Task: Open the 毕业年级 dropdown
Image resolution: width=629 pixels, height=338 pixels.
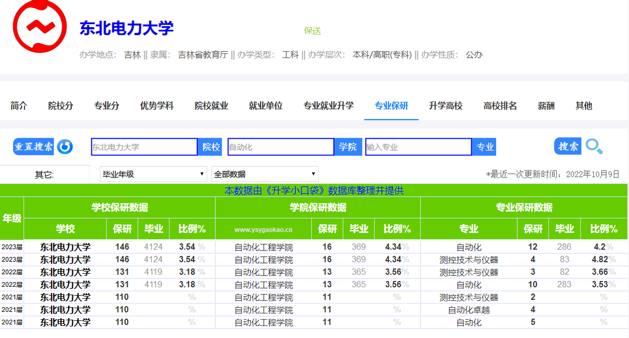Action: (154, 174)
